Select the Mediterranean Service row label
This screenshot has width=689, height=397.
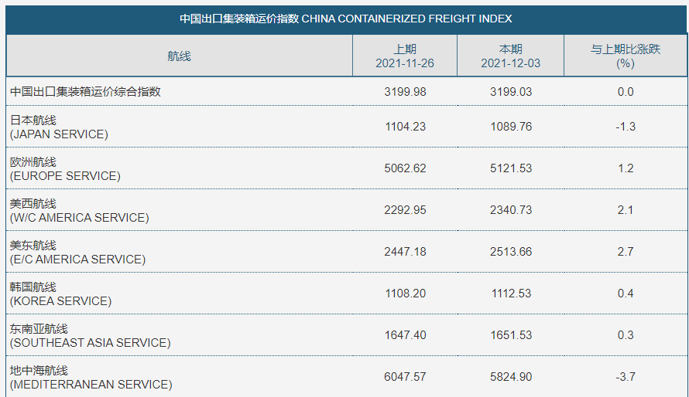point(91,377)
